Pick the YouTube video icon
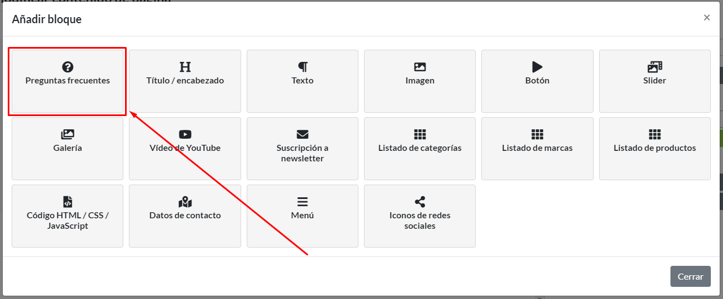 185,134
